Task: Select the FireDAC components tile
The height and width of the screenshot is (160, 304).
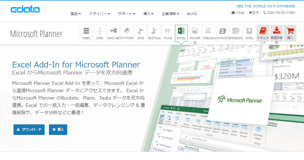Action: [236, 33]
